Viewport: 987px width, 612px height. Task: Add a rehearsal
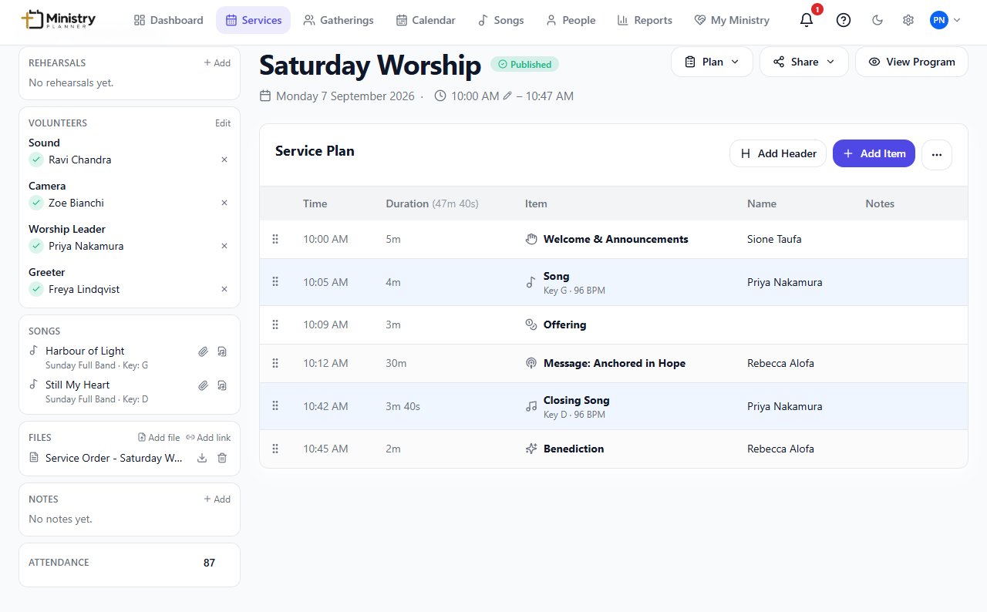pyautogui.click(x=217, y=63)
